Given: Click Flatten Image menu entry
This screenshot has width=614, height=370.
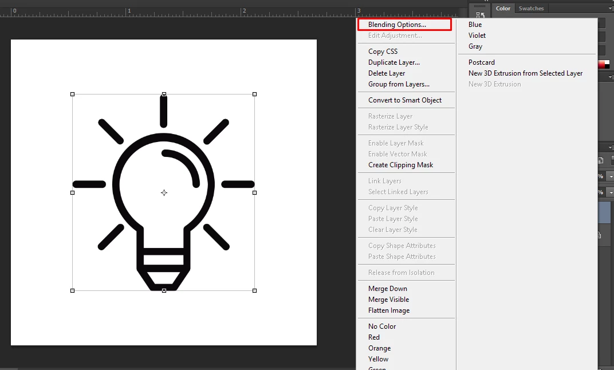Looking at the screenshot, I should coord(389,310).
